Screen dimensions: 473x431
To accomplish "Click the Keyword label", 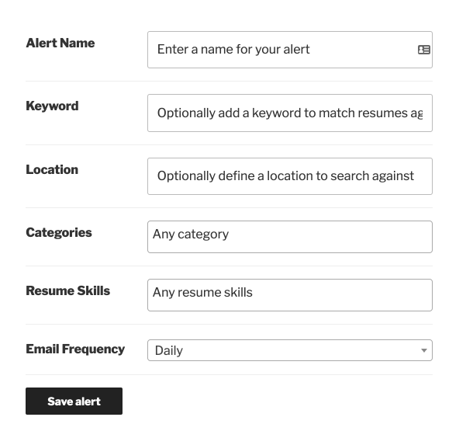I will coord(52,106).
